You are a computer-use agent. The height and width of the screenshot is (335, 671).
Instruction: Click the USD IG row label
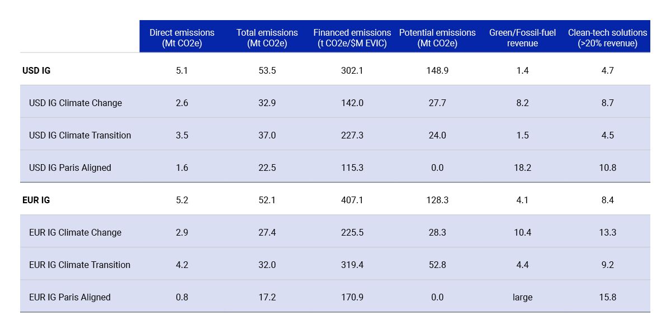[x=36, y=70]
